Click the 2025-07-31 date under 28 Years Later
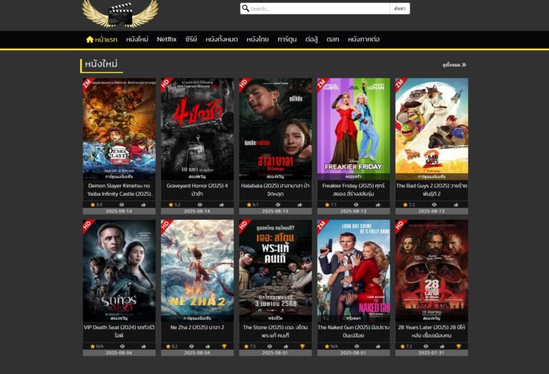 click(x=431, y=353)
